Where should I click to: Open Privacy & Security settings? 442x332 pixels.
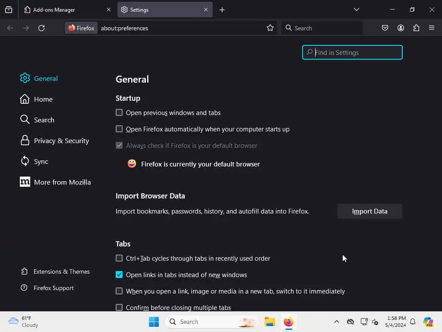54,140
